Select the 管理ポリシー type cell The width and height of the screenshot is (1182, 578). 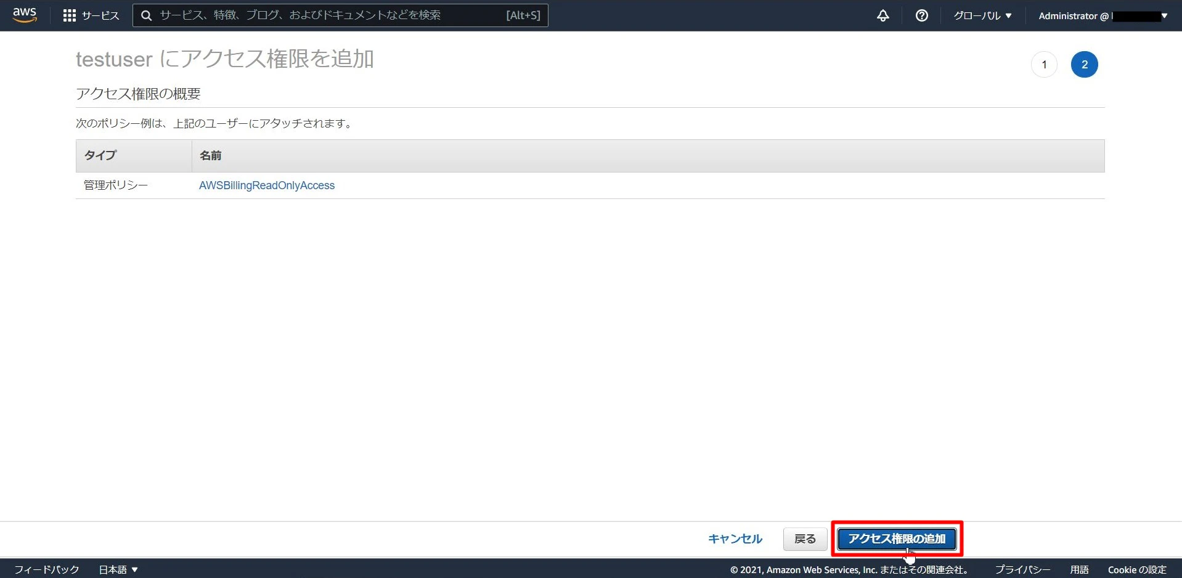[116, 185]
